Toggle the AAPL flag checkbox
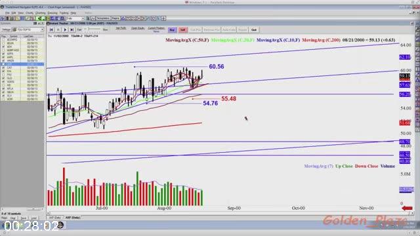Screen dimensions: 420x236 pos(3,57)
